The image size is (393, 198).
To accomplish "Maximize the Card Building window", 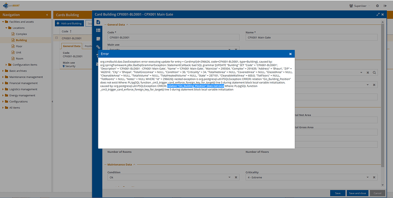I will (378, 15).
